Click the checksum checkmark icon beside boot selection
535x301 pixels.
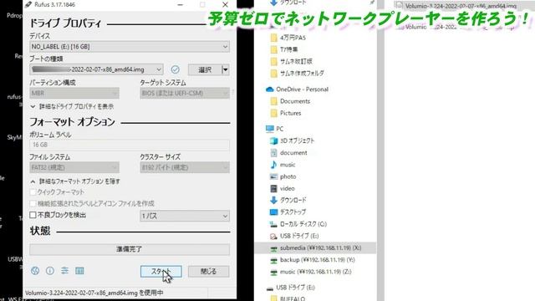point(175,69)
